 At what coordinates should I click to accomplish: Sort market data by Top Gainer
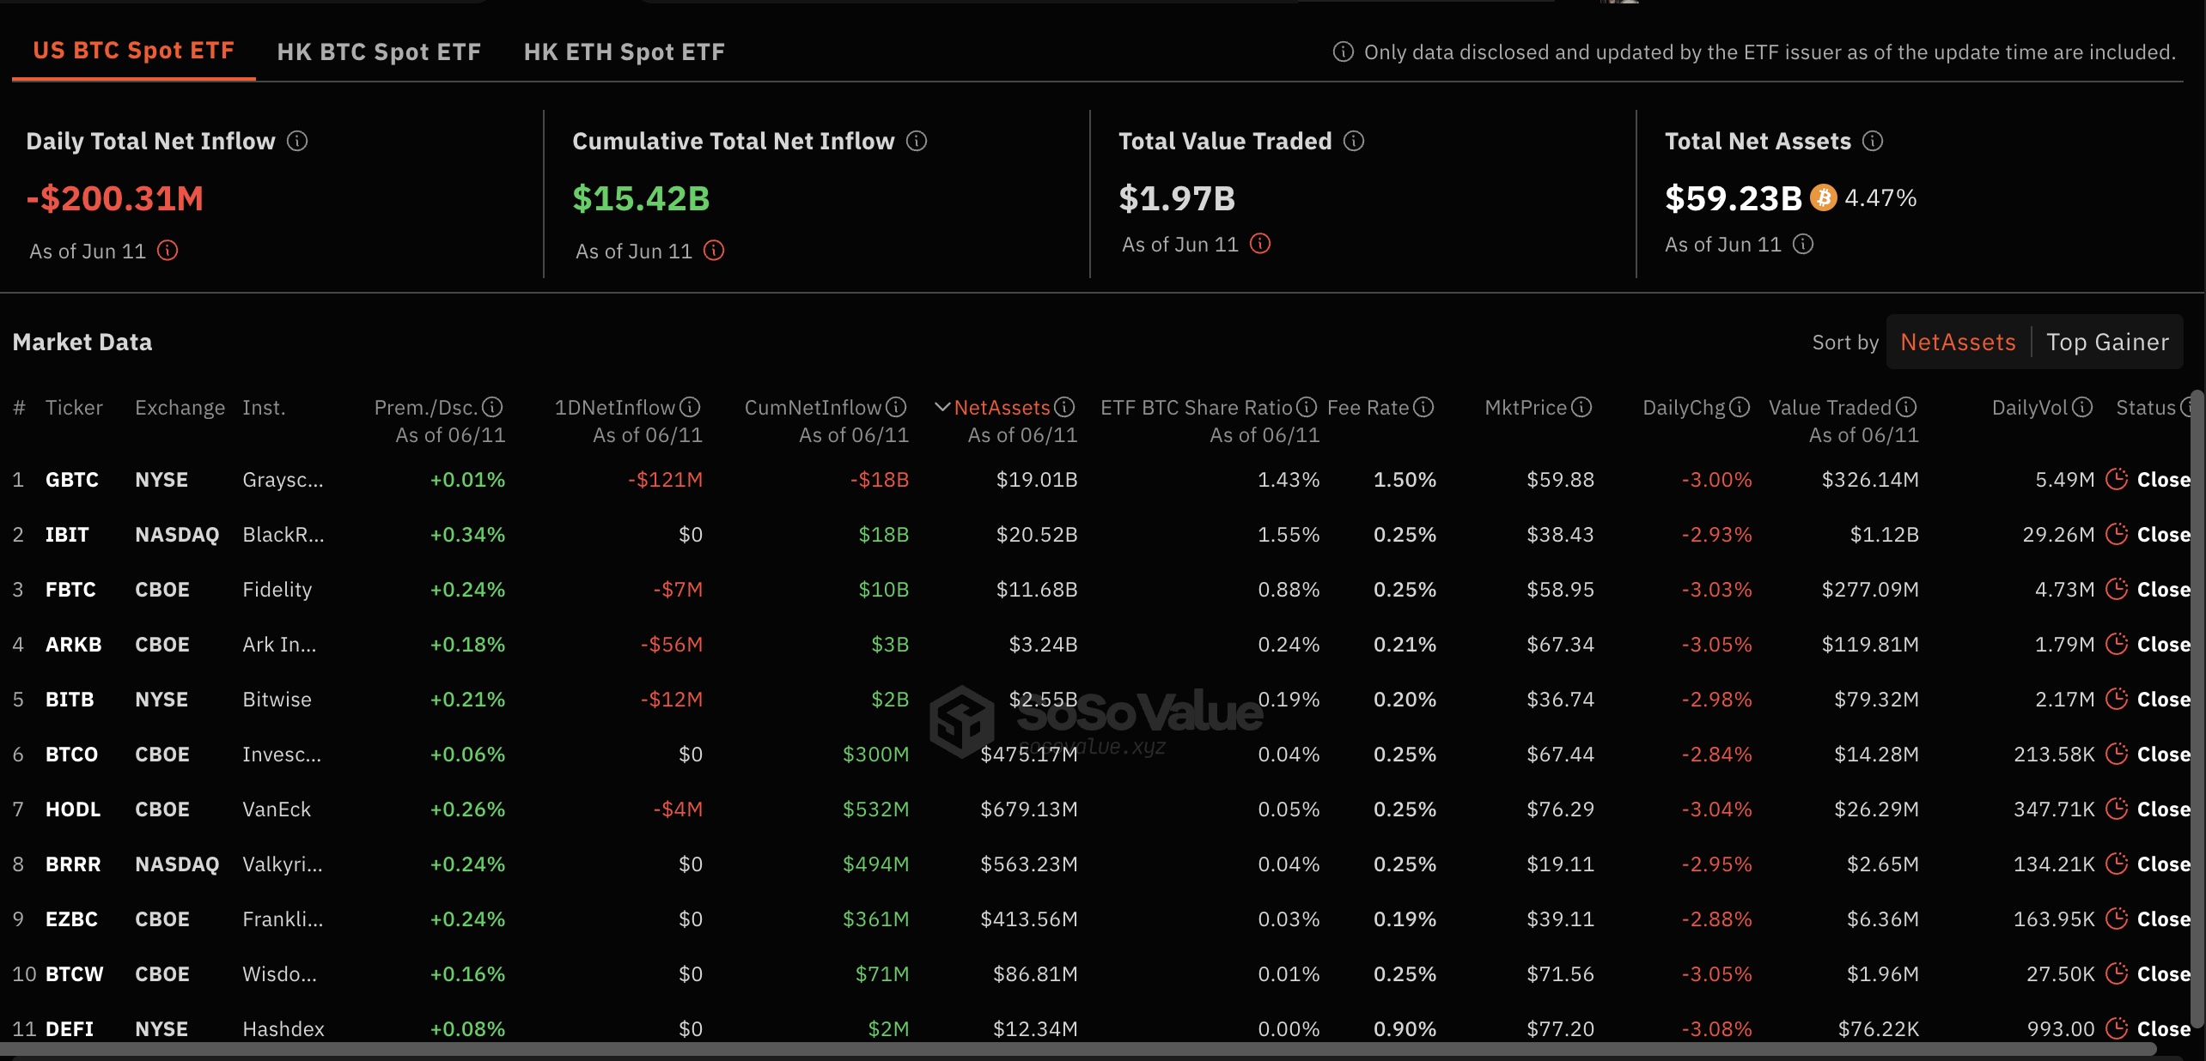point(2107,342)
